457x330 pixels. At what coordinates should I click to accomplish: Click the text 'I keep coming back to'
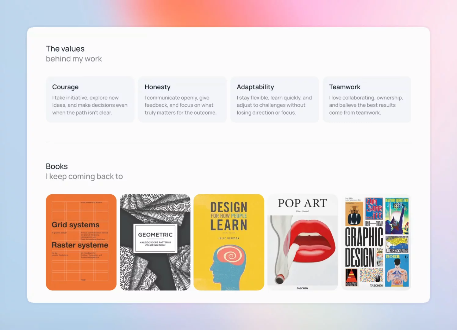pyautogui.click(x=84, y=177)
